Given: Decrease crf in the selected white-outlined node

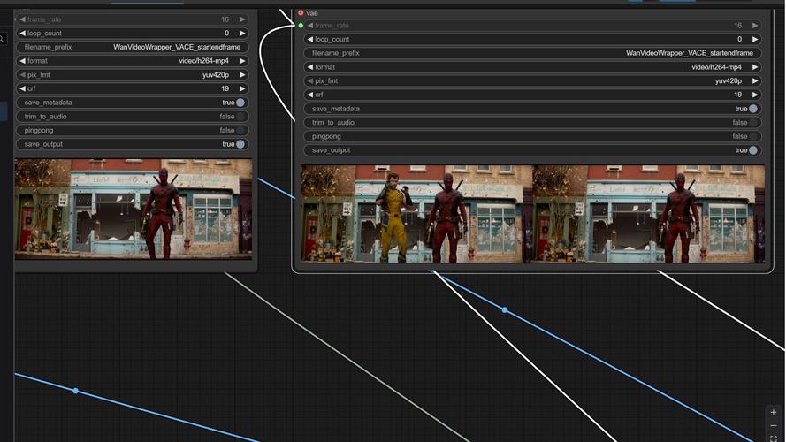Looking at the screenshot, I should pos(309,95).
